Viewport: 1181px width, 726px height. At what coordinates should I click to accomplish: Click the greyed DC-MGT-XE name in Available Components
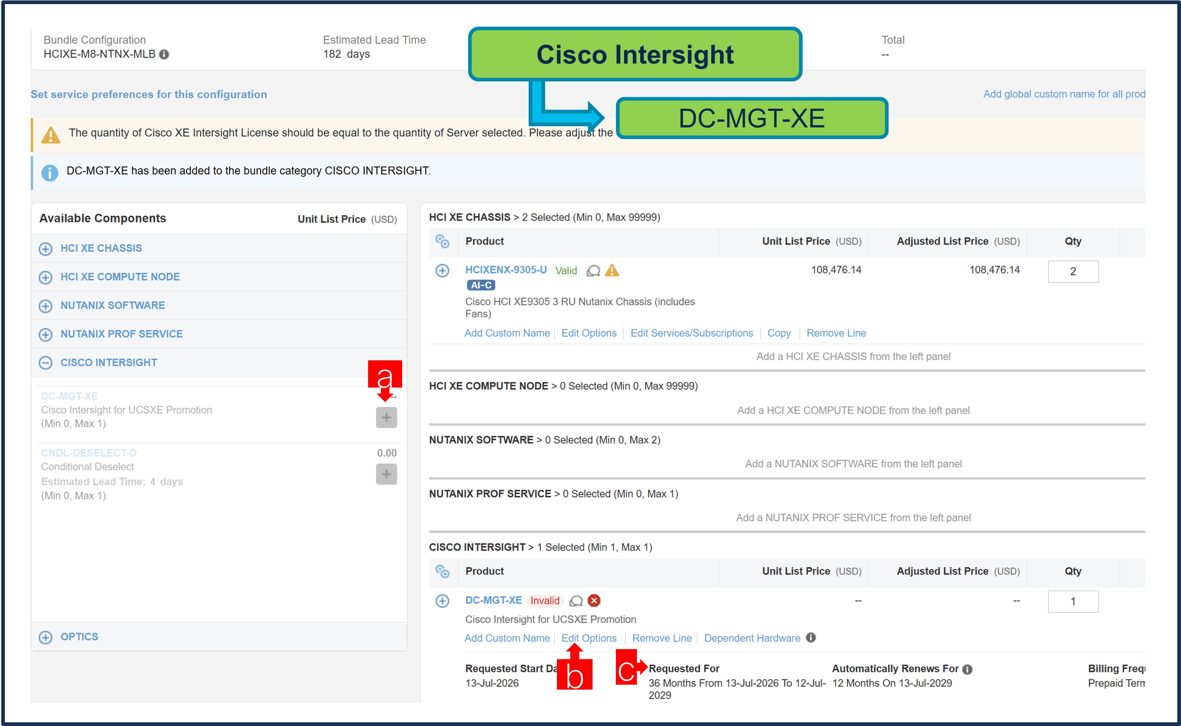tap(69, 396)
